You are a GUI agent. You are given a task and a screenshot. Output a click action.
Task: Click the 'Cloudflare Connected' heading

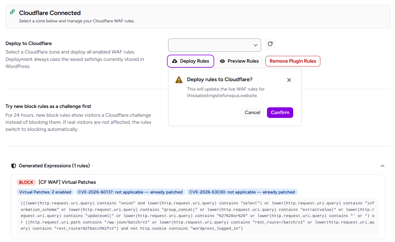pos(50,13)
